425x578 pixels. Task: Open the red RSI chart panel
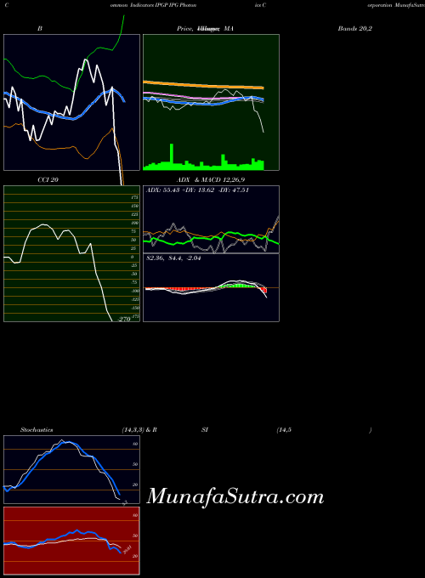72,541
